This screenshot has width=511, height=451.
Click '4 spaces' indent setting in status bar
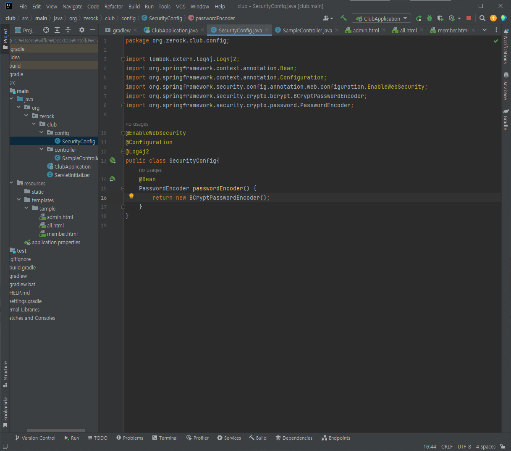(485, 446)
